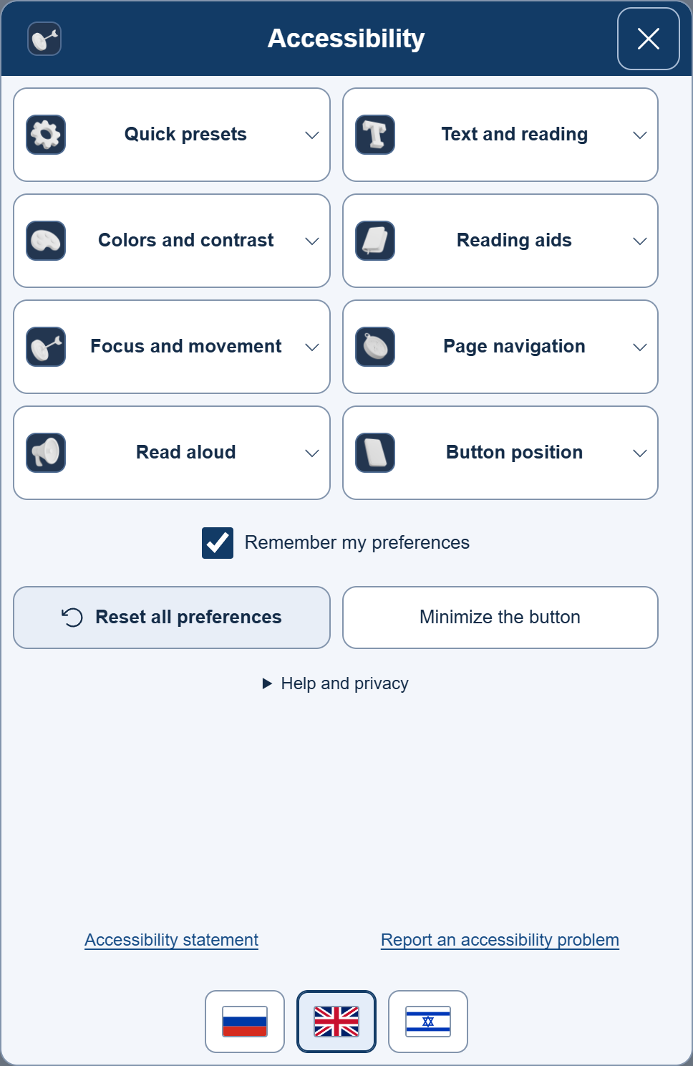Click the book icon for Reading aids
The height and width of the screenshot is (1066, 693).
tap(375, 241)
